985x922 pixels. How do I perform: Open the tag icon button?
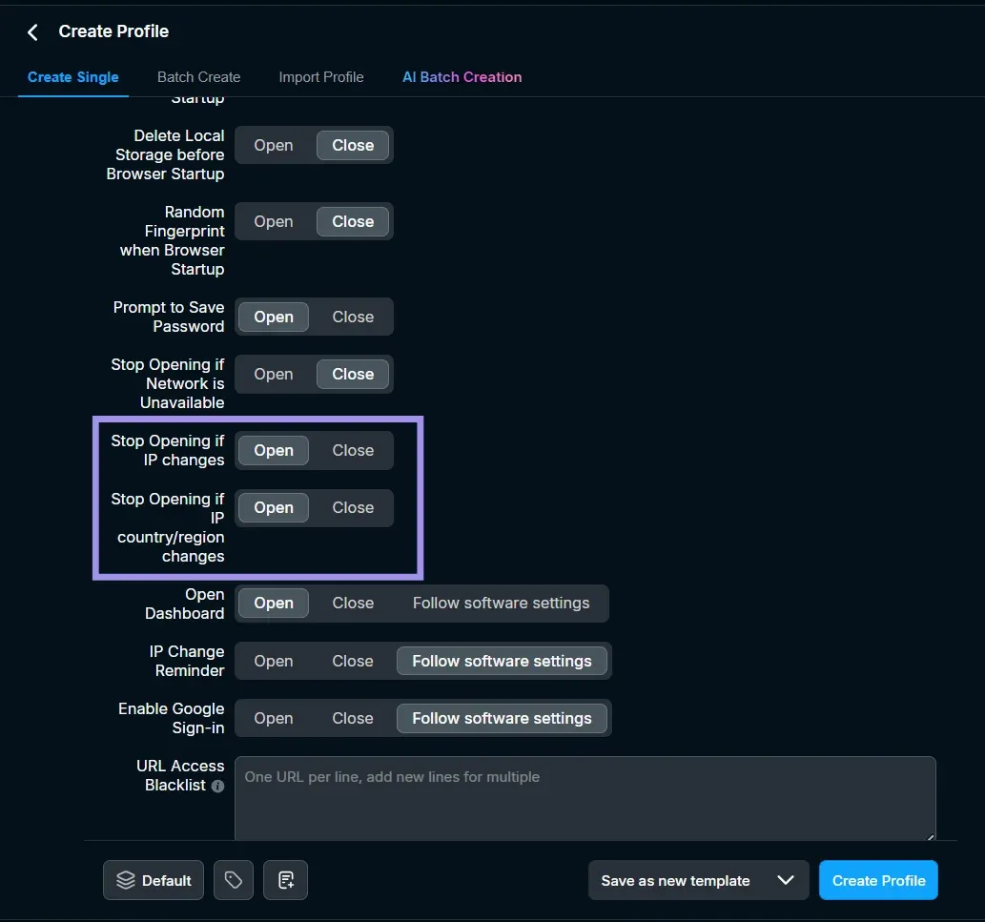tap(233, 880)
